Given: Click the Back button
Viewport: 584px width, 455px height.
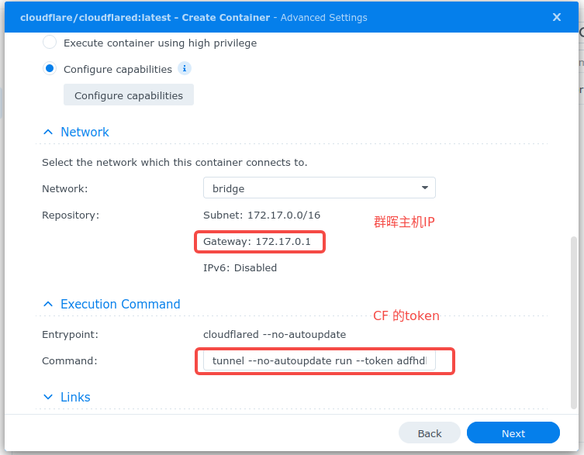Looking at the screenshot, I should pos(430,433).
